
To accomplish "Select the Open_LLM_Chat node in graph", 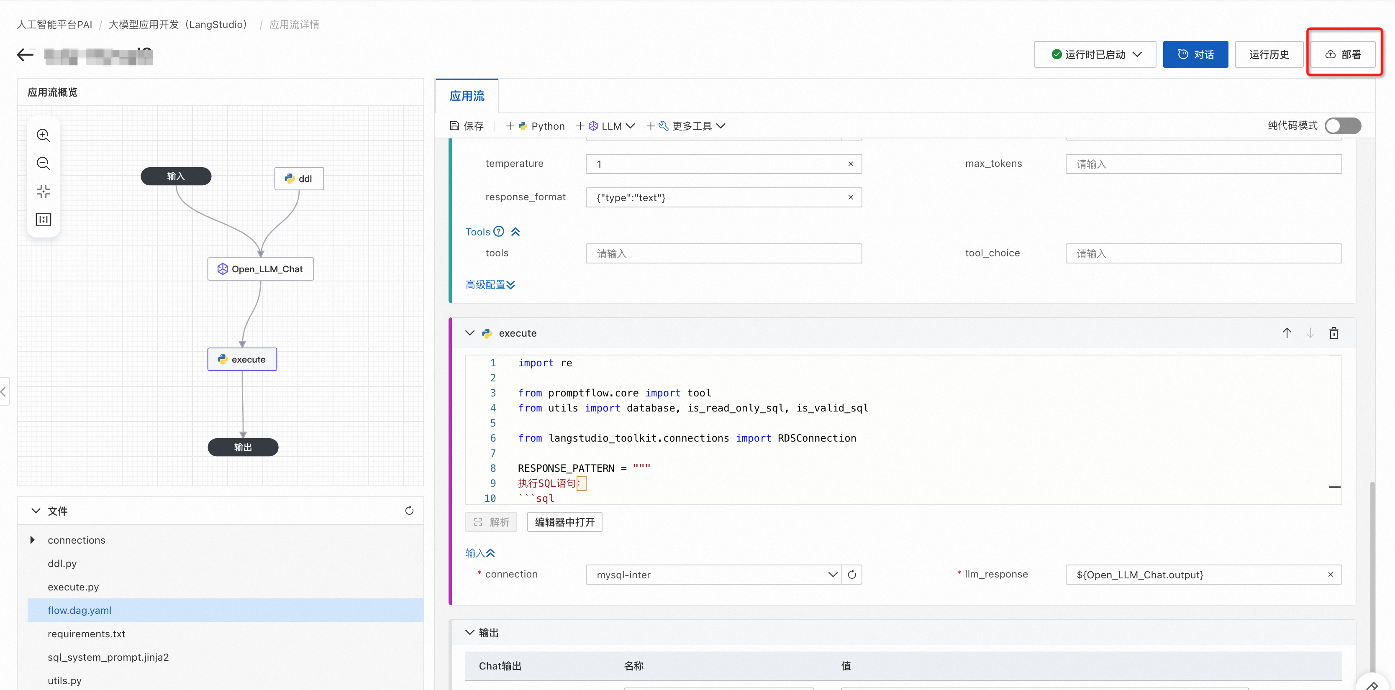I will pos(261,269).
